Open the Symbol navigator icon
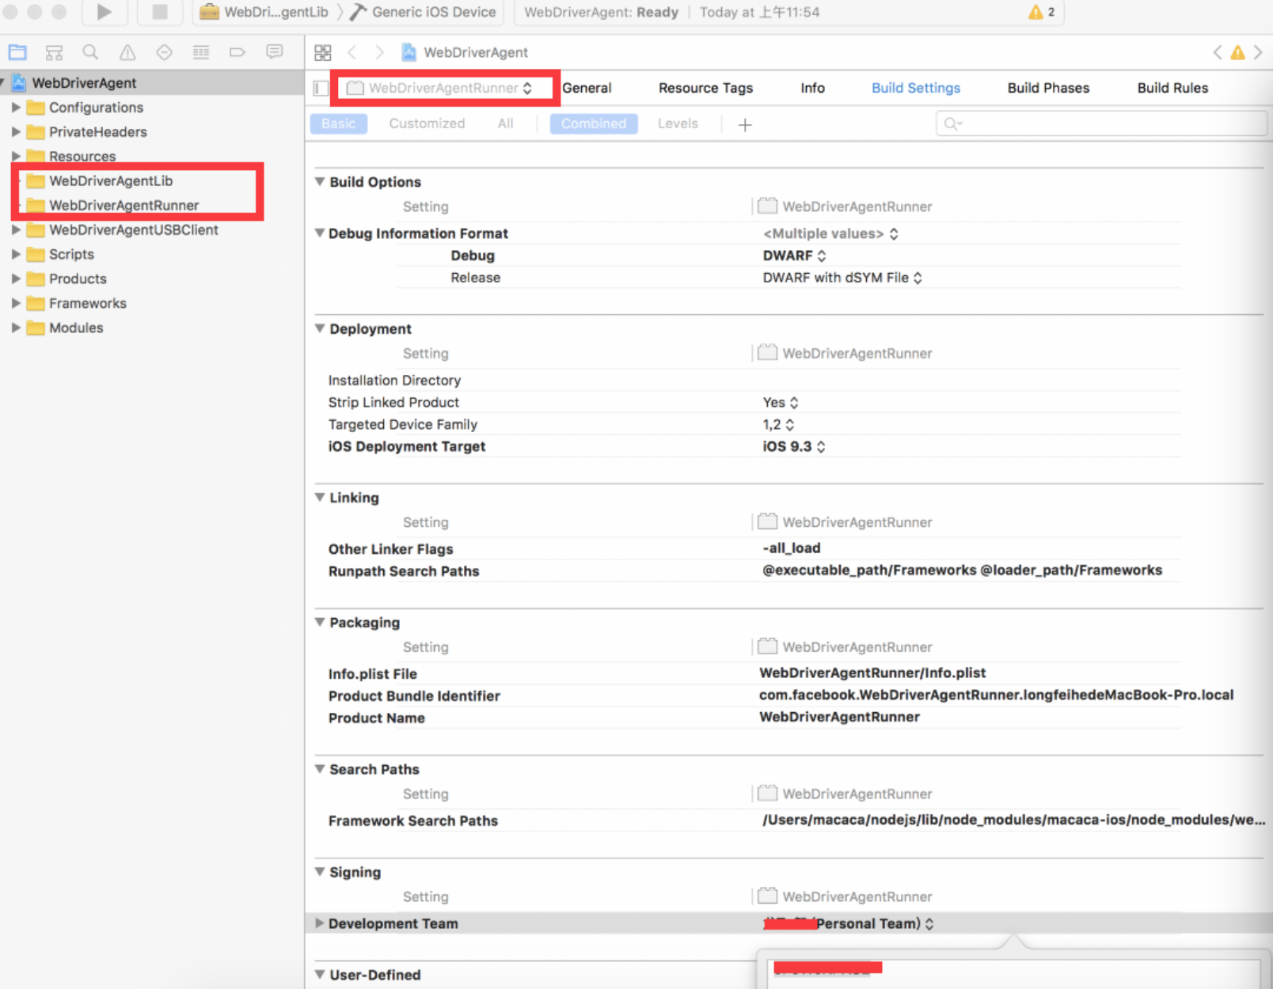 tap(54, 52)
